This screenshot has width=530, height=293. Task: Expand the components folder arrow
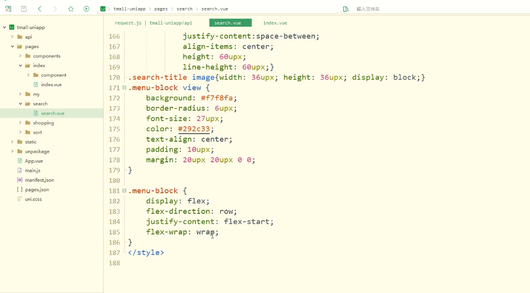(21, 56)
